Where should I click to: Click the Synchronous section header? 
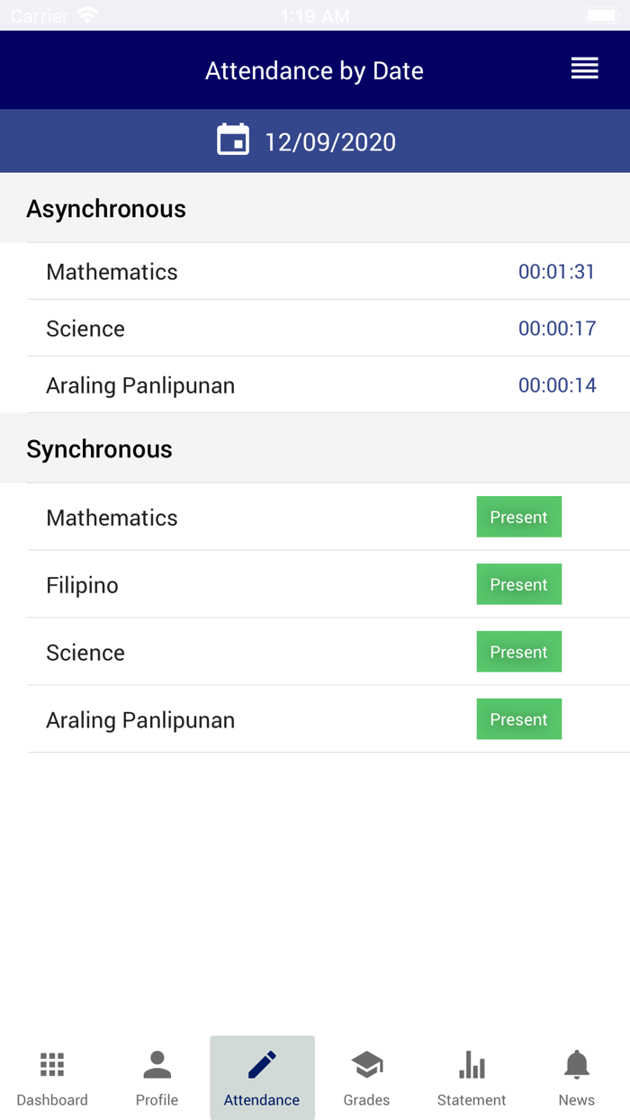click(x=100, y=449)
